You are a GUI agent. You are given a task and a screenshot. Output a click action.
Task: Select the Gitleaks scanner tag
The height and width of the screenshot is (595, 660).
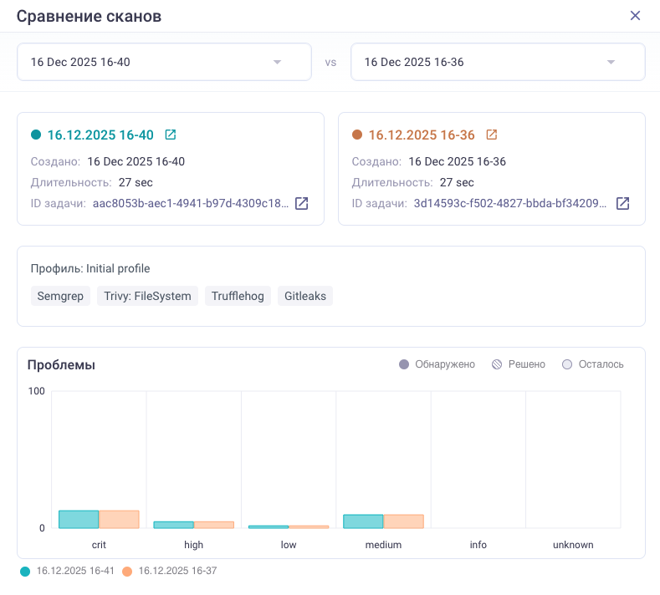pos(305,296)
